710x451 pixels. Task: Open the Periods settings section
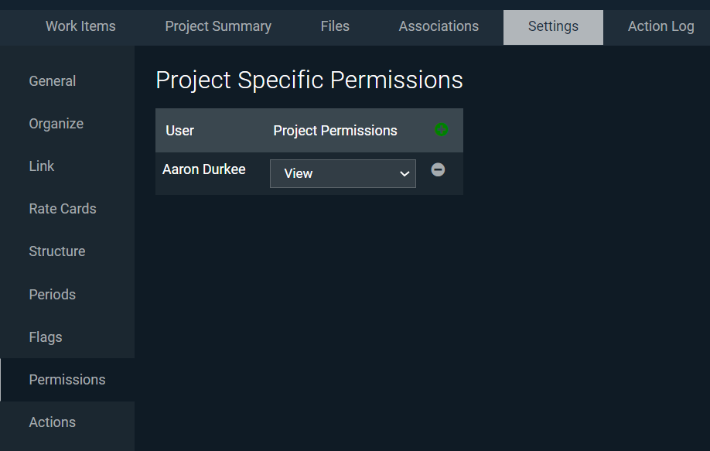53,295
